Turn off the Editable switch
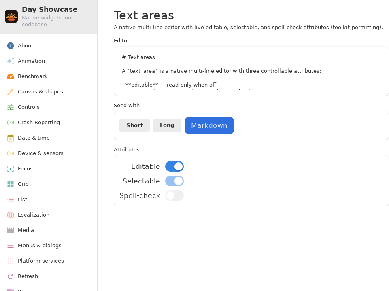The height and width of the screenshot is (291, 389). [x=174, y=166]
